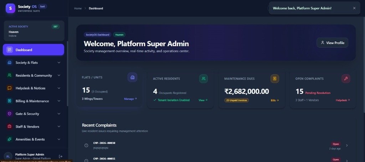Expand the Gate & Security chevron

click(x=59, y=114)
